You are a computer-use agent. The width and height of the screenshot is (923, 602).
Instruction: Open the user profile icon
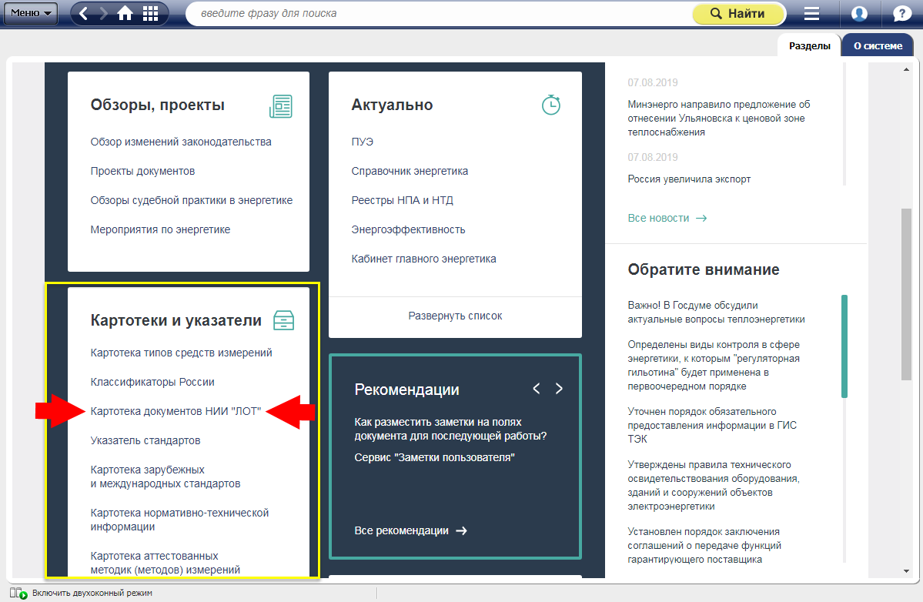pyautogui.click(x=859, y=14)
